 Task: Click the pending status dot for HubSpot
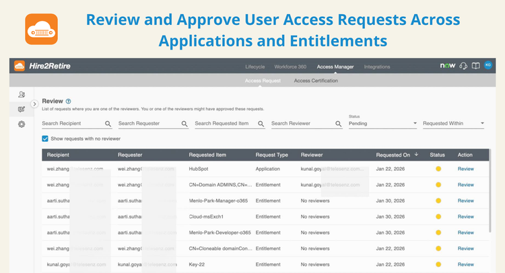click(x=438, y=169)
